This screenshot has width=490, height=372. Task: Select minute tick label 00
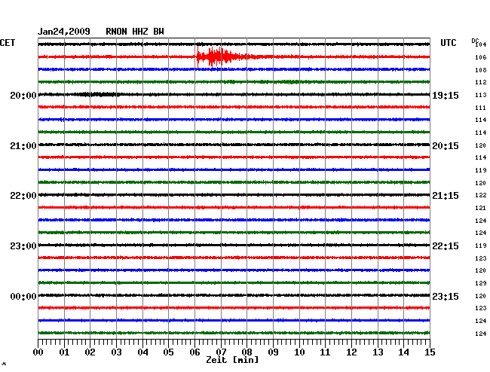coord(38,352)
